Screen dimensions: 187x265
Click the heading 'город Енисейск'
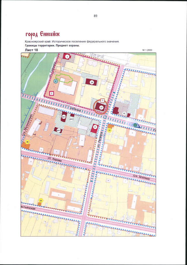coord(42,34)
